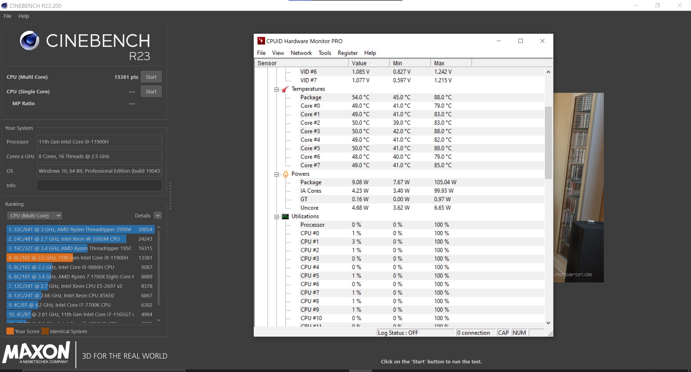Viewport: 691px width, 372px height.
Task: Click the Min column header
Action: [410, 63]
